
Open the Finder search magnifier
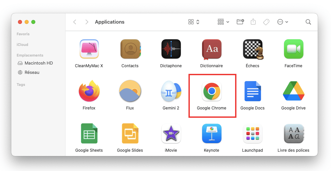click(x=308, y=22)
